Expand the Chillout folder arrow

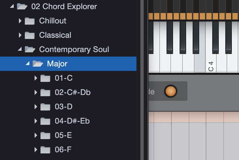pyautogui.click(x=20, y=21)
